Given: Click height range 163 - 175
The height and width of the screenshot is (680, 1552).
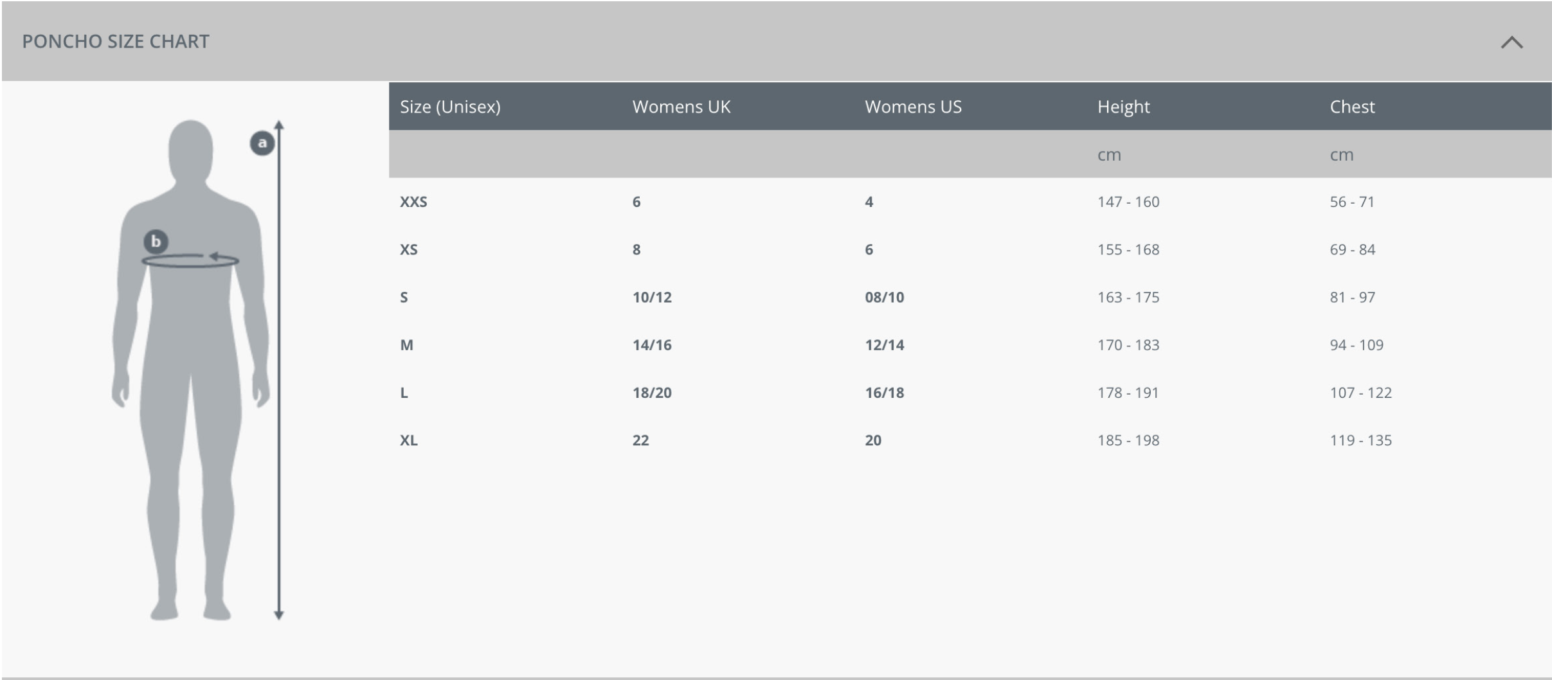Looking at the screenshot, I should [1128, 297].
